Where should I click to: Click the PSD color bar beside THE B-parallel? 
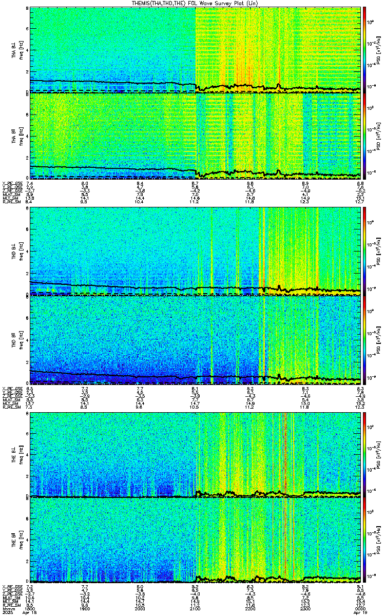point(364,541)
